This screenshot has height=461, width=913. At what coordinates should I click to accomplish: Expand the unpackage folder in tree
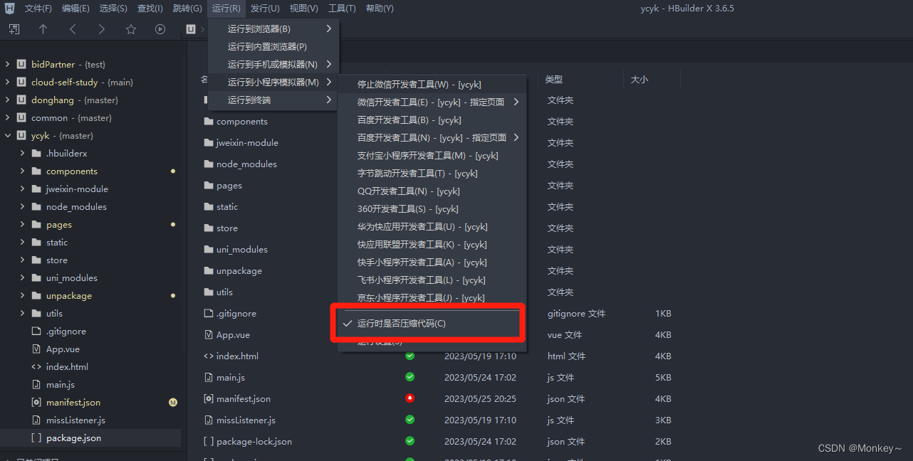pyautogui.click(x=22, y=295)
